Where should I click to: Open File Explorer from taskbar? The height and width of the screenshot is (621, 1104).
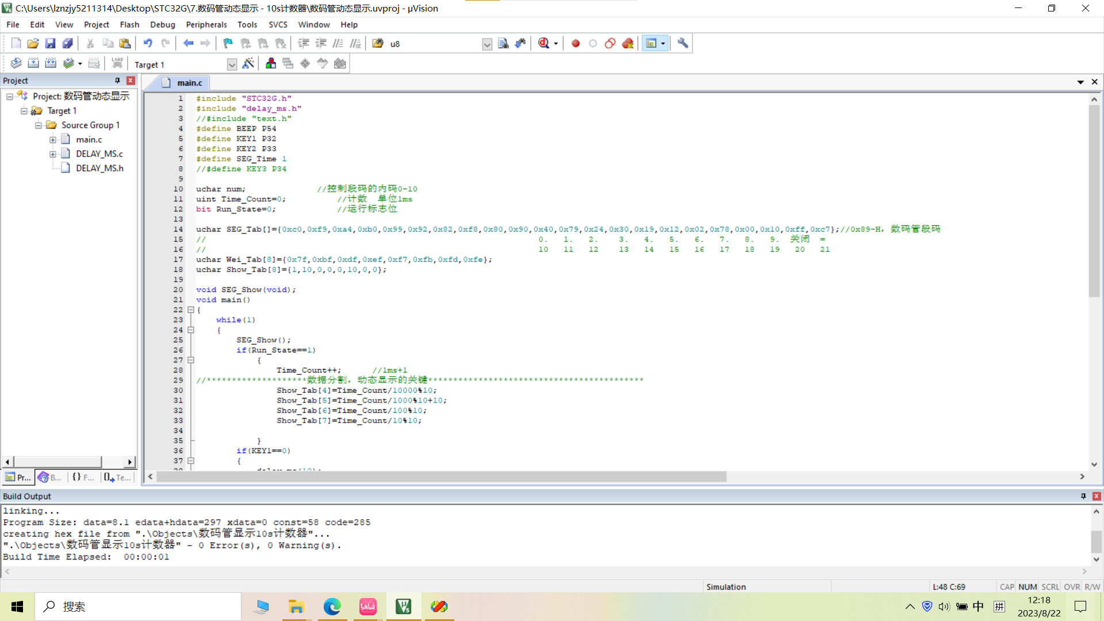(x=296, y=607)
